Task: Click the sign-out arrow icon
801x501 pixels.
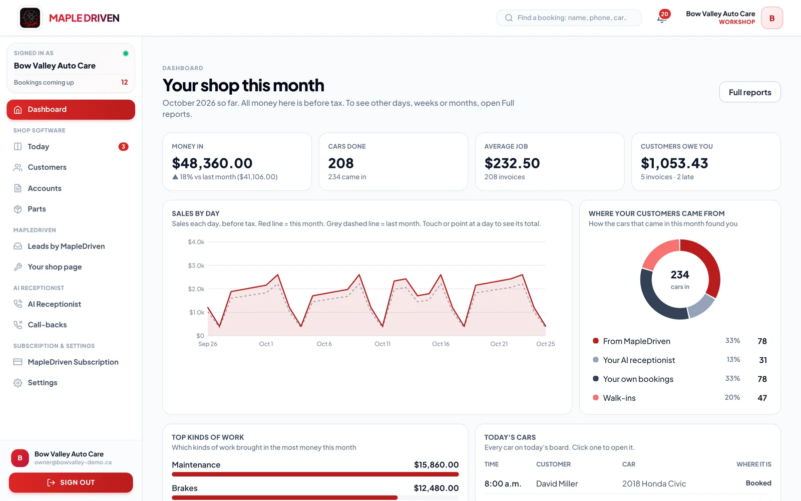Action: [51, 482]
